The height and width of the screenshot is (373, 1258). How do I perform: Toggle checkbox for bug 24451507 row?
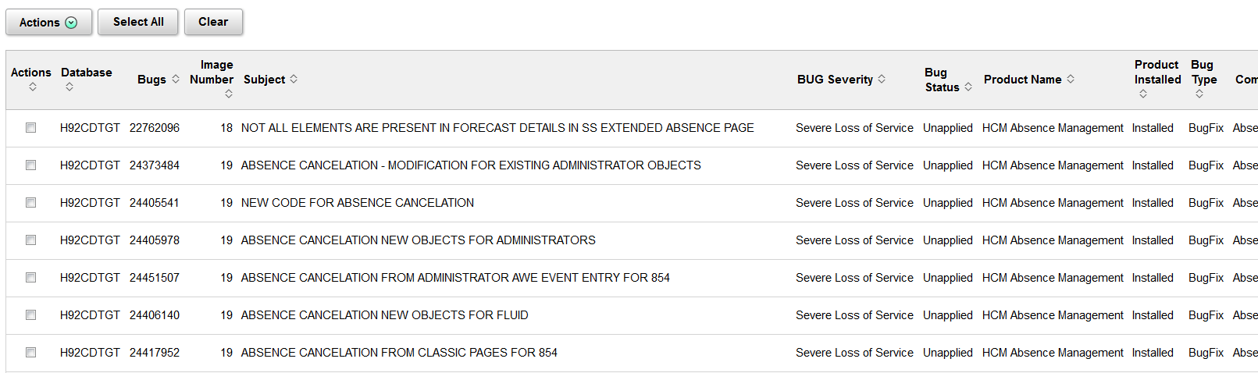(x=31, y=278)
